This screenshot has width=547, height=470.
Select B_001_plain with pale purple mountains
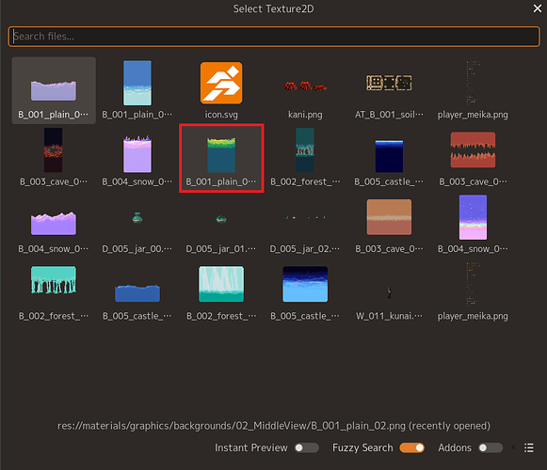pyautogui.click(x=54, y=90)
